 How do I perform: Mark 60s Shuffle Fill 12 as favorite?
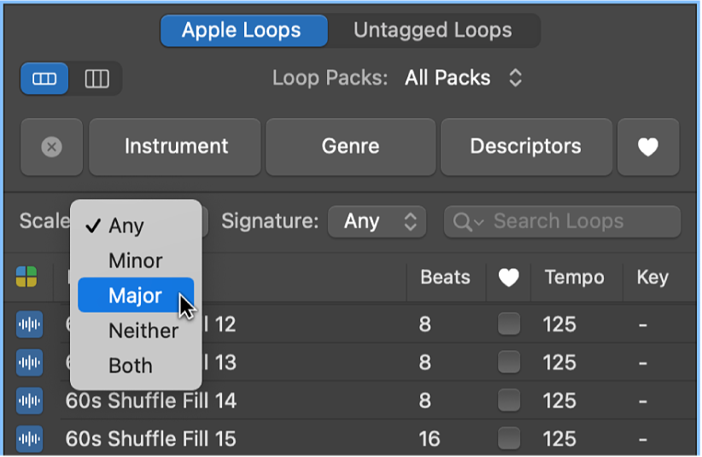point(509,325)
